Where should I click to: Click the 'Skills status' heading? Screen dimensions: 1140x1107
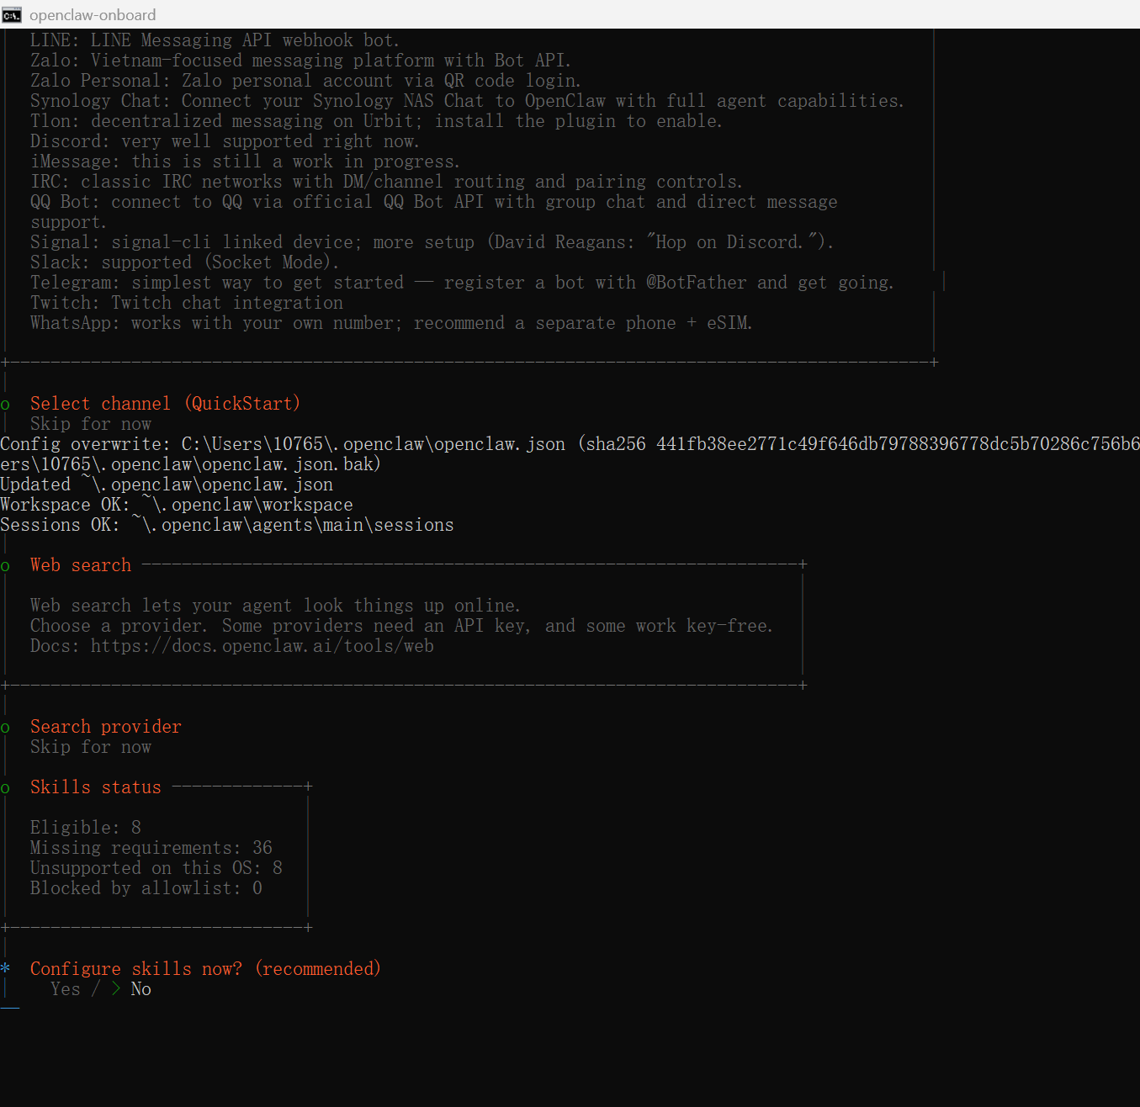tap(96, 787)
